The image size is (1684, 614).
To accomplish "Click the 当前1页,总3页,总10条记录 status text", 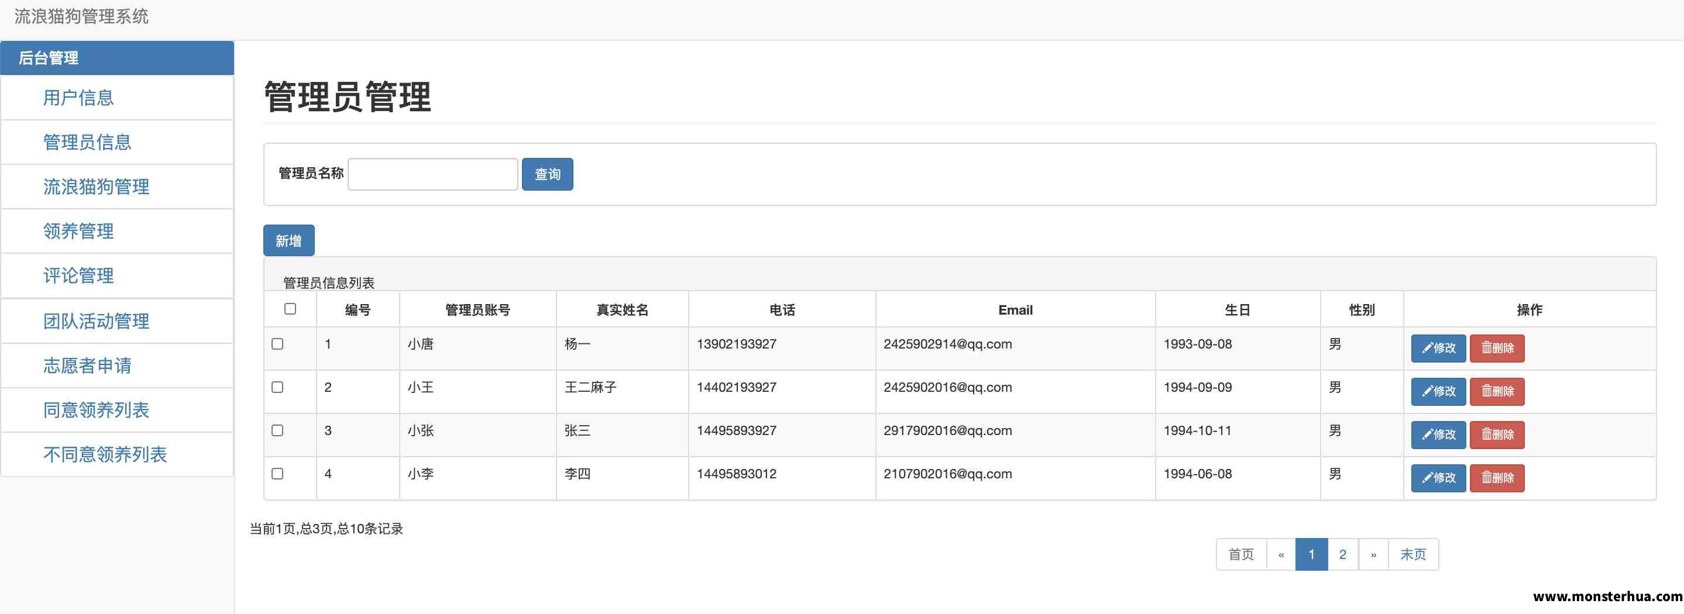I will (327, 529).
